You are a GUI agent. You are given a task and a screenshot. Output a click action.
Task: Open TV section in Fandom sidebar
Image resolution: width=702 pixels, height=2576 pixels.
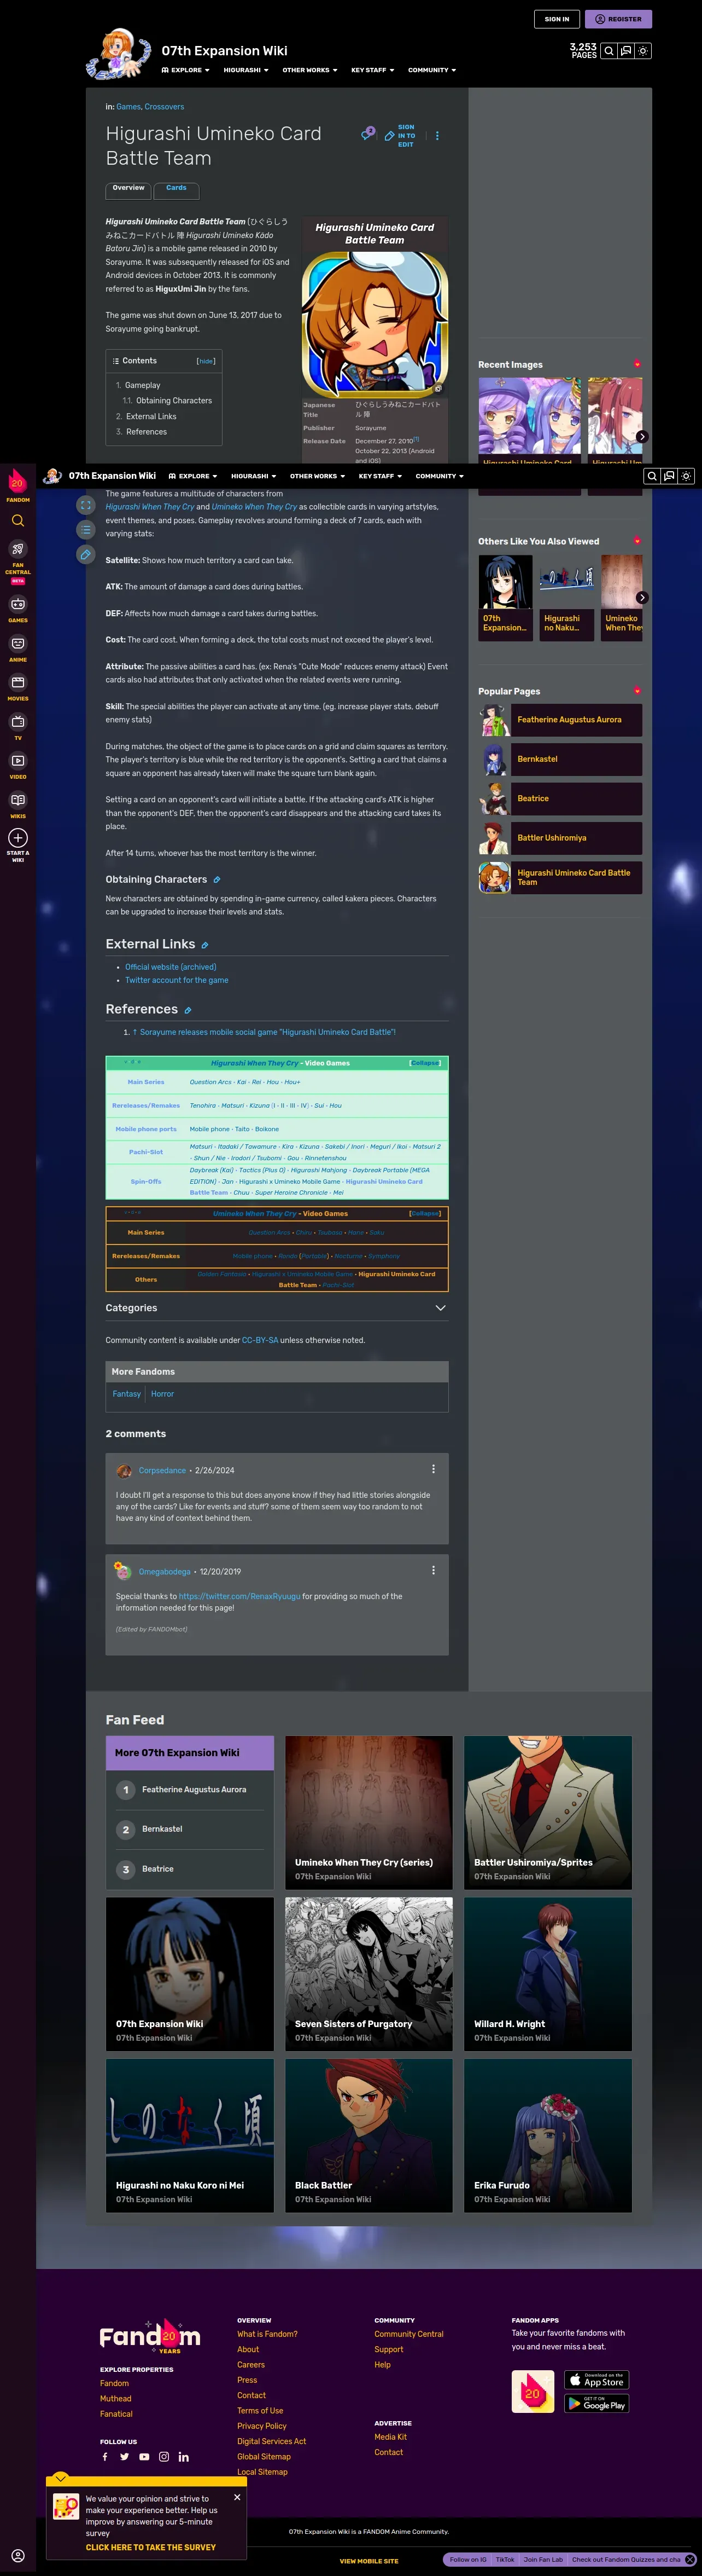[x=18, y=726]
